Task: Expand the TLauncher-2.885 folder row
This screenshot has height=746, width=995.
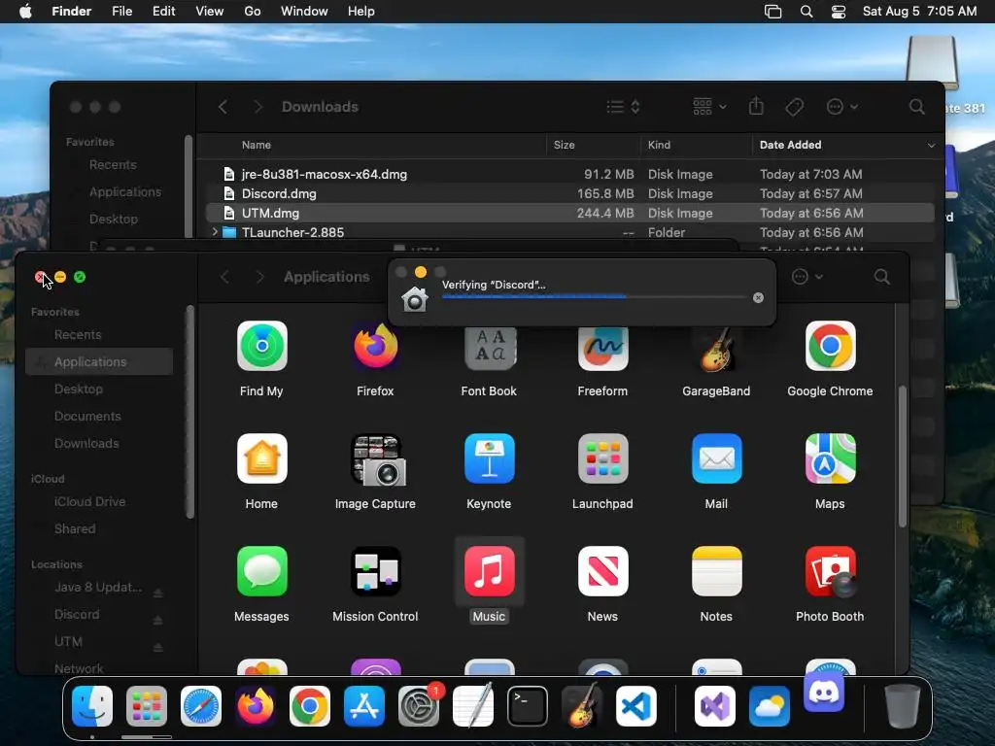Action: tap(215, 232)
